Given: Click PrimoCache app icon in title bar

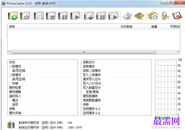Looking at the screenshot, I should [x=3, y=3].
